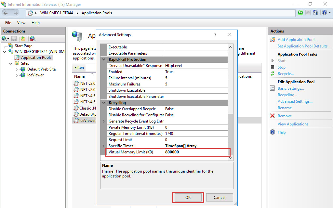This screenshot has height=208, width=333.
Task: Click the Basic Settings icon in Actions
Action: (x=273, y=88)
